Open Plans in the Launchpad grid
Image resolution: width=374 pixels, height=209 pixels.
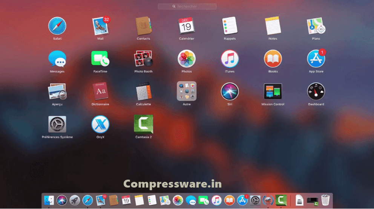pos(316,26)
